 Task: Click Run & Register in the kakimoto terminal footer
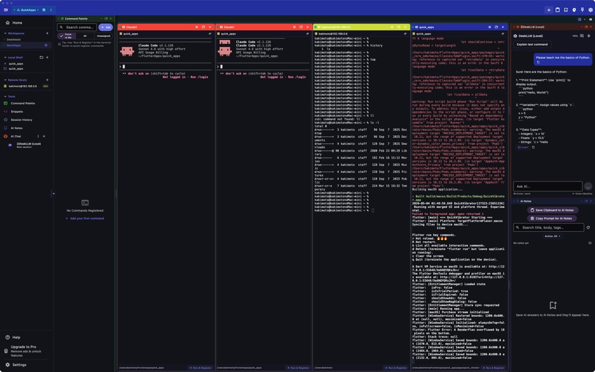pyautogui.click(x=396, y=368)
